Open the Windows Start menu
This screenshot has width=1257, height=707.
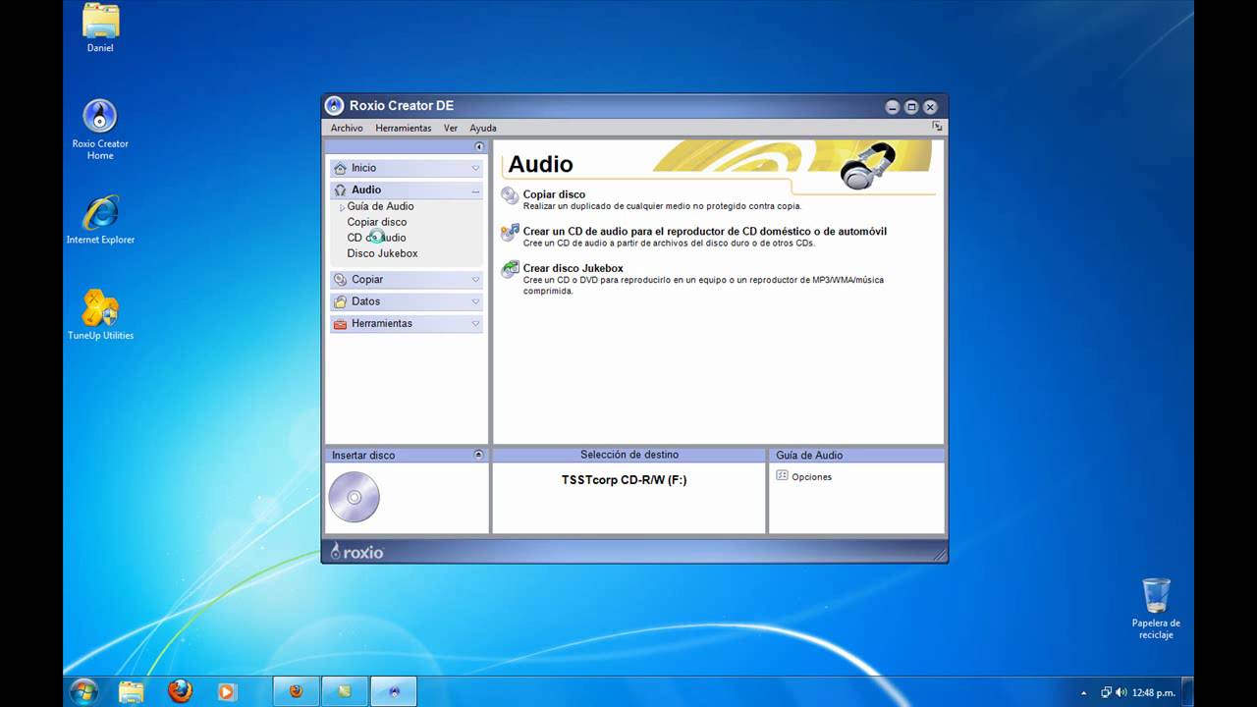(x=83, y=691)
